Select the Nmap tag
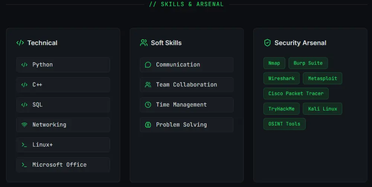Image resolution: width=372 pixels, height=187 pixels. point(274,63)
